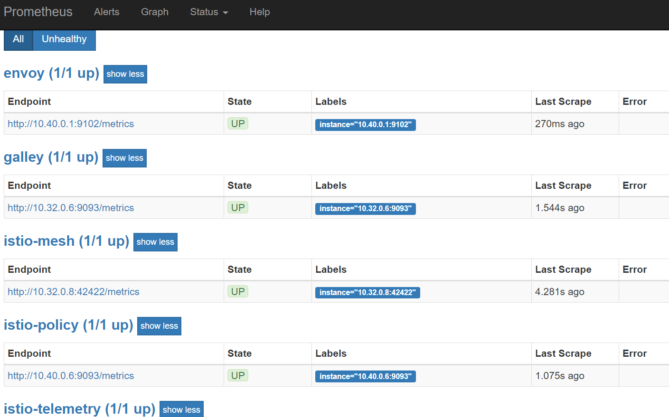This screenshot has width=669, height=417.
Task: Click the UP state badge for galley
Action: pyautogui.click(x=237, y=208)
